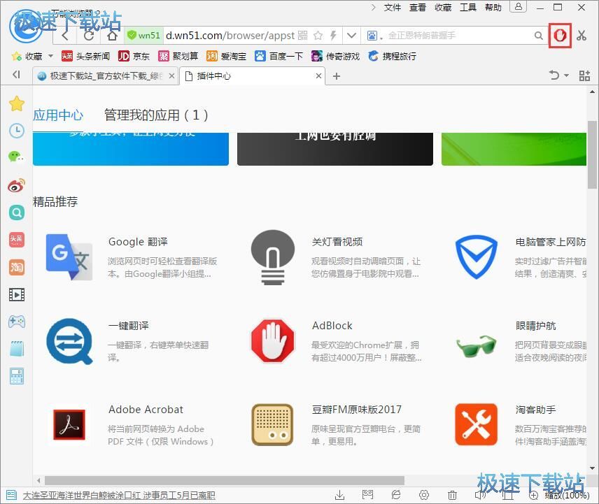Open the tab grid overview icon
Image resolution: width=599 pixels, height=504 pixels.
584,75
